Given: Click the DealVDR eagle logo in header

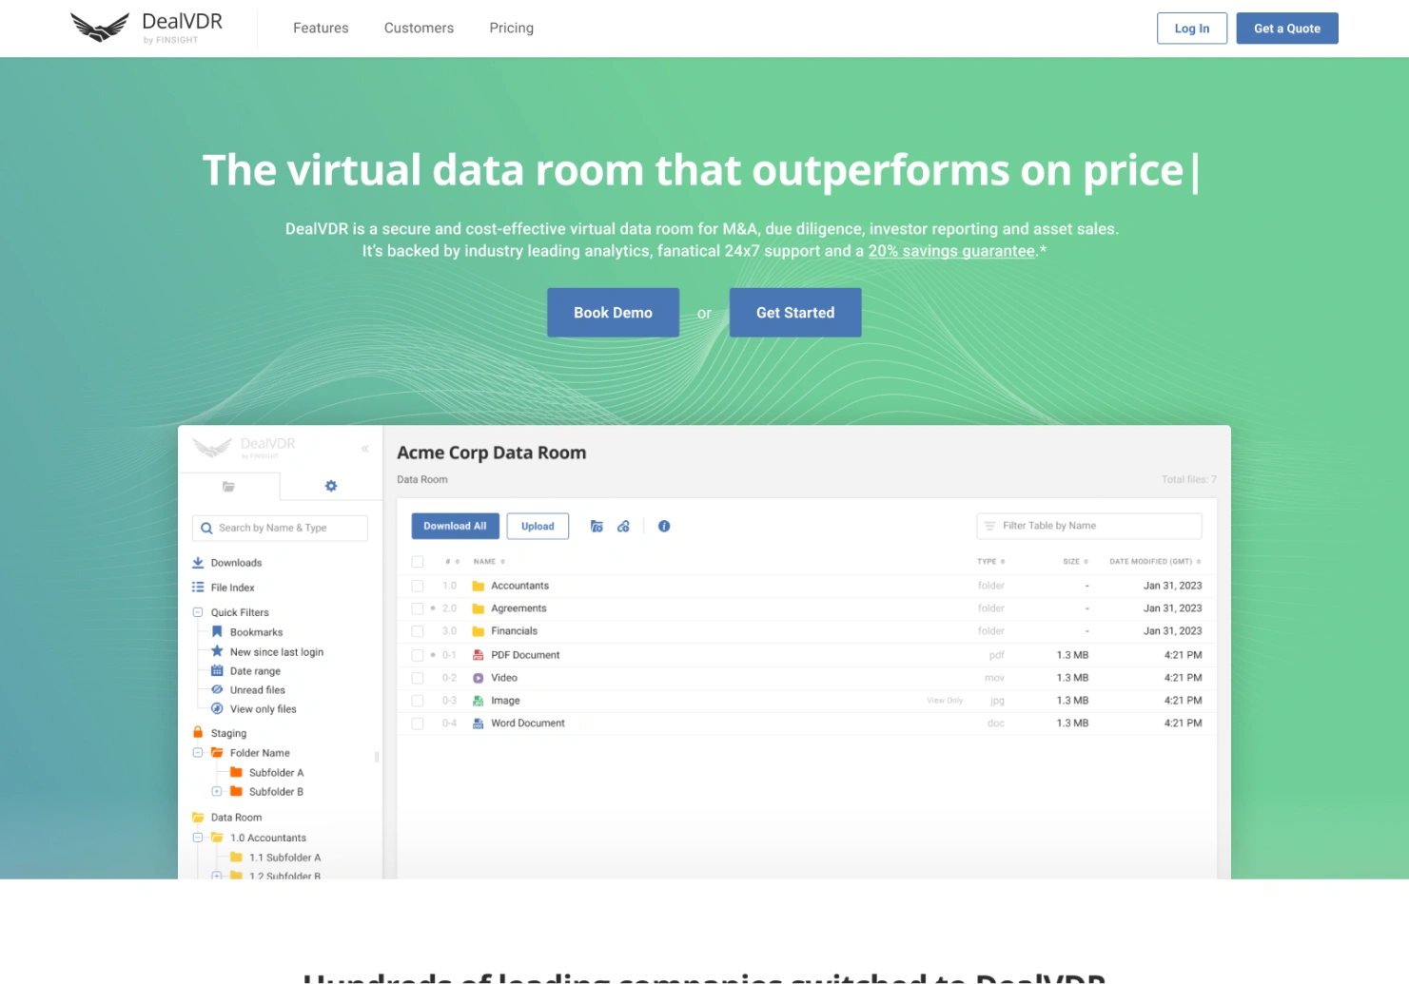Looking at the screenshot, I should 100,28.
